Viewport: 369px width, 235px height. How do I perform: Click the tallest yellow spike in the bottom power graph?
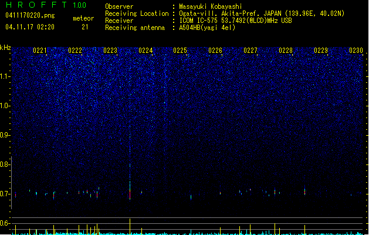point(130,227)
